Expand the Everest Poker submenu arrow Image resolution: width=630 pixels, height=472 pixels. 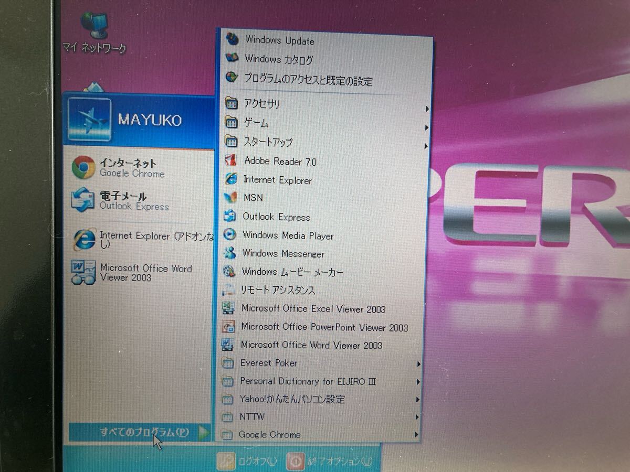point(419,364)
